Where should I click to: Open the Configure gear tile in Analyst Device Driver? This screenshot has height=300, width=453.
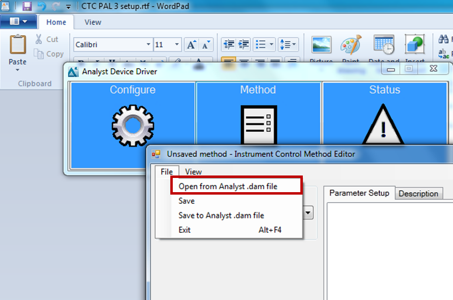[x=133, y=125]
